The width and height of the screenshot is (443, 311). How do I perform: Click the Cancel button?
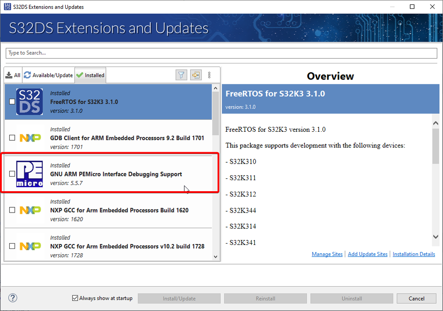click(x=416, y=299)
